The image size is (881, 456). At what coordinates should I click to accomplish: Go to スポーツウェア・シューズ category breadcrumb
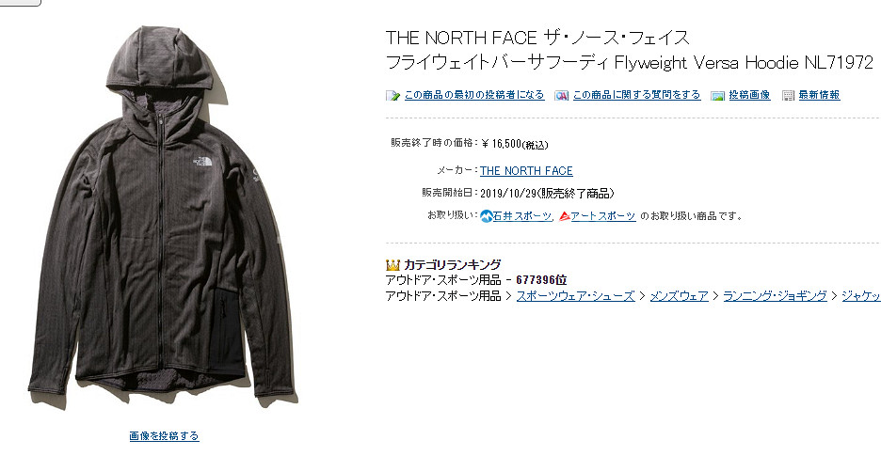[575, 296]
